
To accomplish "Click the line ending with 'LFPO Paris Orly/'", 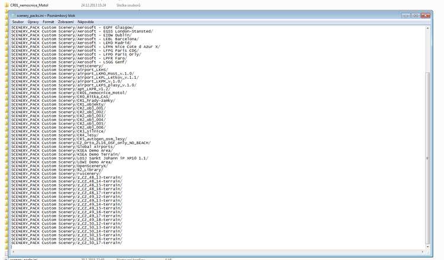I will [x=76, y=54].
